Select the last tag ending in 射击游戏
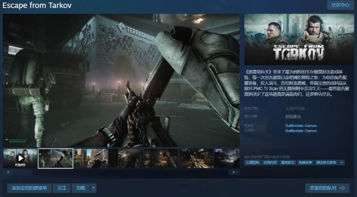Viewport: 357px width, 197px height. tap(326, 162)
